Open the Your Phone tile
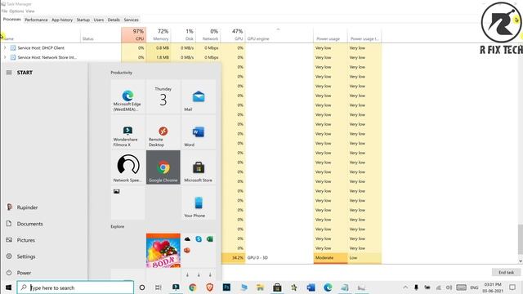 tap(199, 203)
